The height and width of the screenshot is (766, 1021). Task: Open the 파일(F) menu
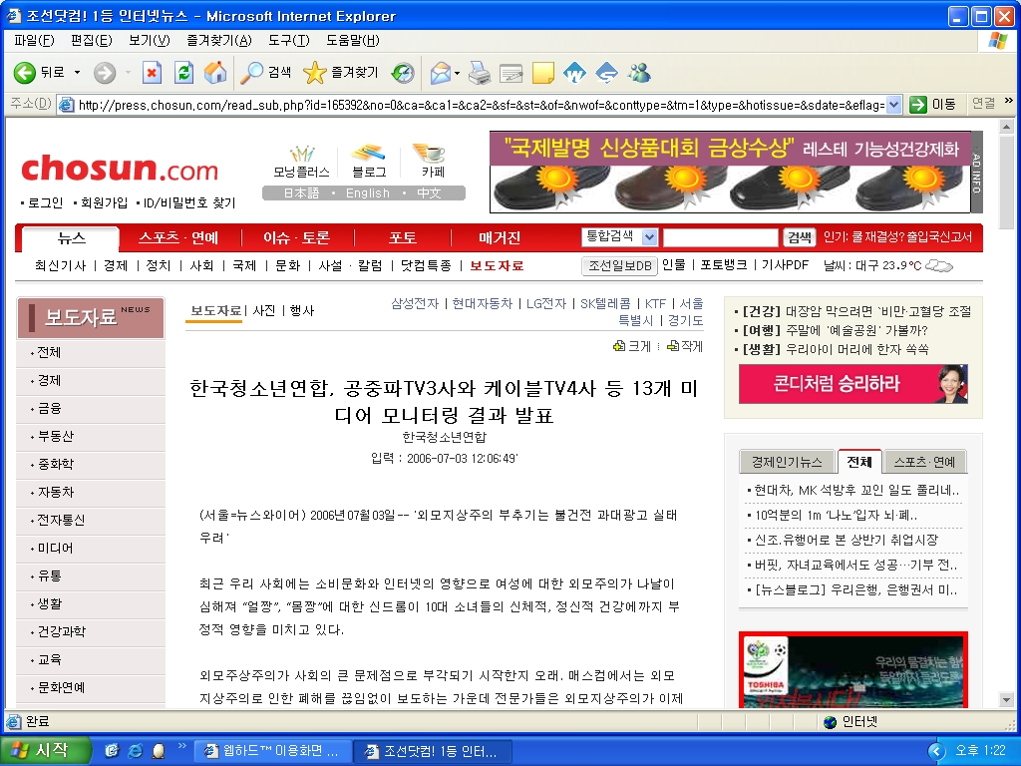tap(34, 40)
